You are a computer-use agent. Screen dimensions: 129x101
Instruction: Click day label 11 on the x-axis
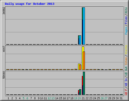(x=45, y=98)
